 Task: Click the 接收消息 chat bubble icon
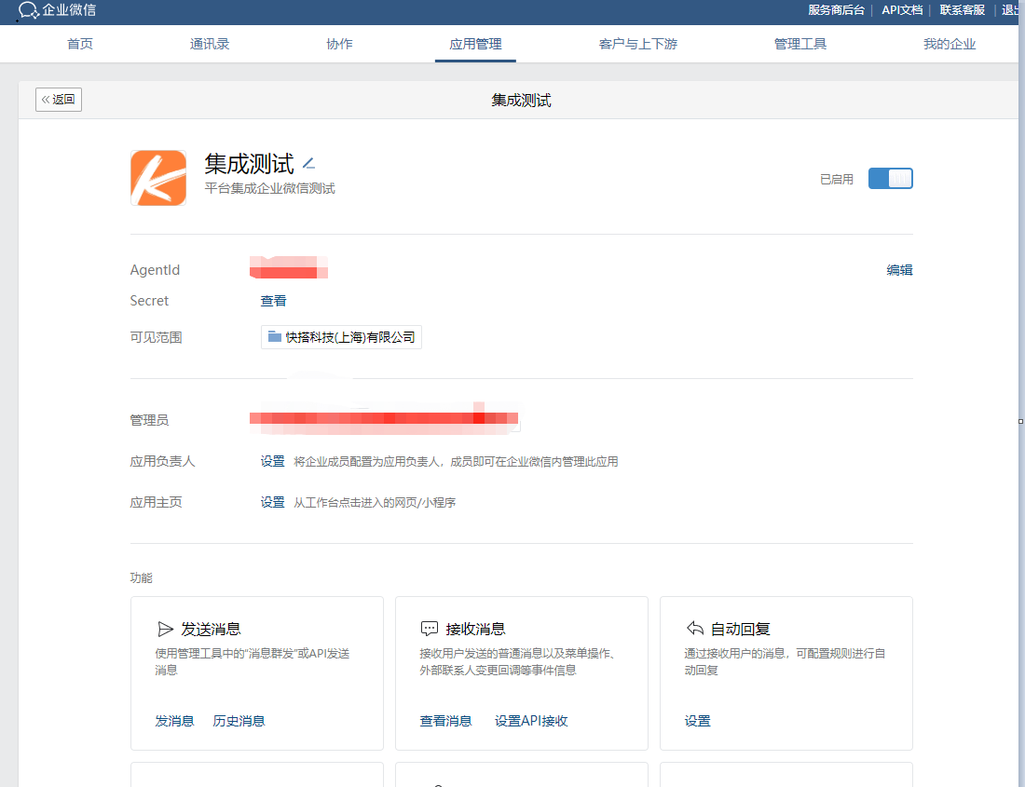point(430,629)
